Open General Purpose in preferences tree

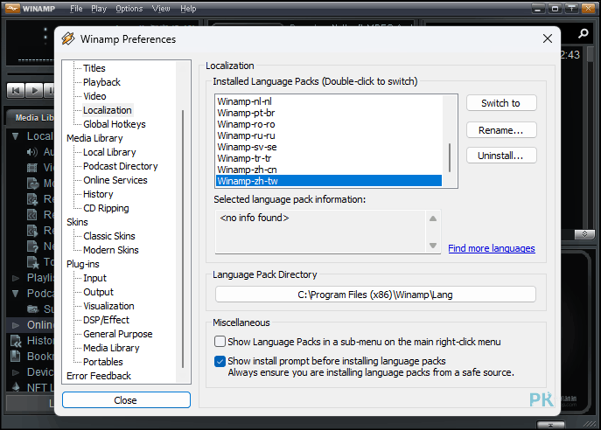coord(118,334)
